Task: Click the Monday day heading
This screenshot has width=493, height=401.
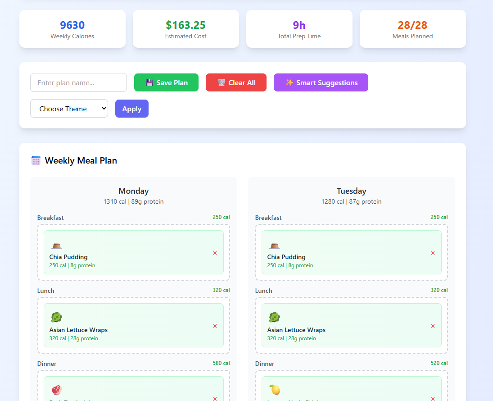Action: (134, 191)
